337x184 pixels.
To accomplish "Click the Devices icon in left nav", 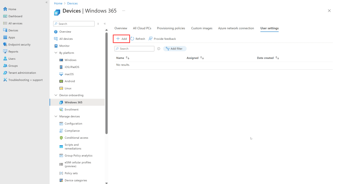I will 5,31.
